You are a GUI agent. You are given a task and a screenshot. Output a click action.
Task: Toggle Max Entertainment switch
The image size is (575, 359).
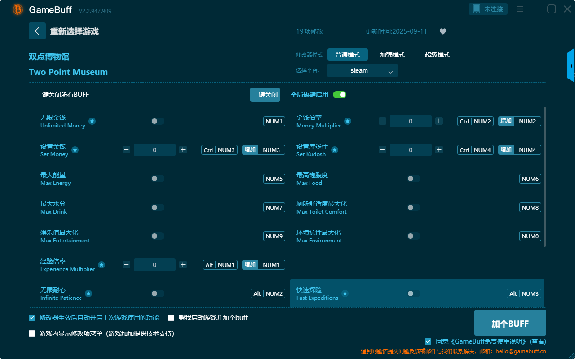tap(158, 236)
